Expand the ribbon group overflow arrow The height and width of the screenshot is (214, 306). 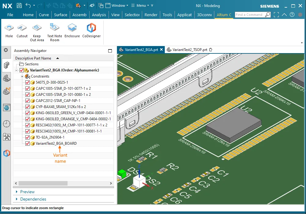pyautogui.click(x=302, y=43)
